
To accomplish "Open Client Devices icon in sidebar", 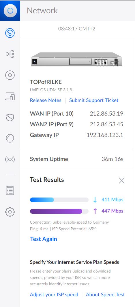I will pyautogui.click(x=10, y=96).
